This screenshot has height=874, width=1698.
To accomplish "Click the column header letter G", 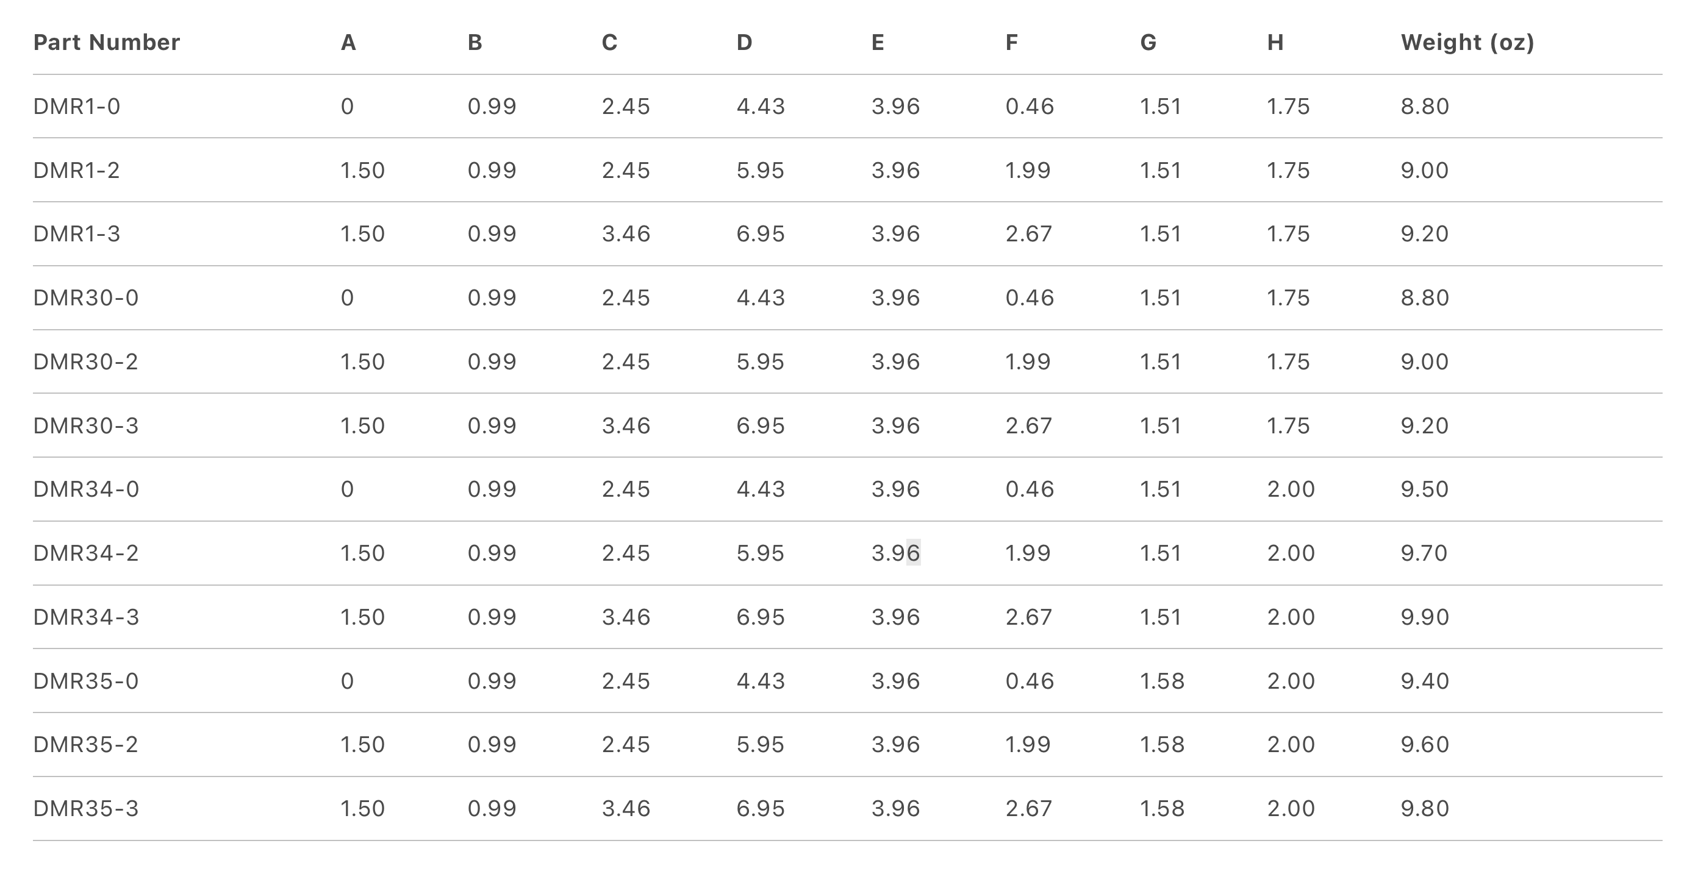I will pos(1148,43).
